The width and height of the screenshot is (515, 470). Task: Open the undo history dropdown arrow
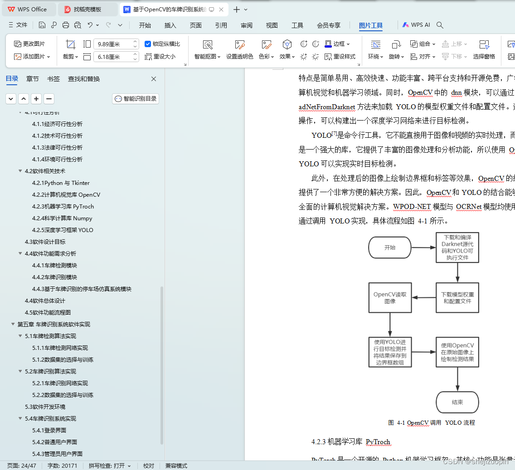(x=97, y=25)
